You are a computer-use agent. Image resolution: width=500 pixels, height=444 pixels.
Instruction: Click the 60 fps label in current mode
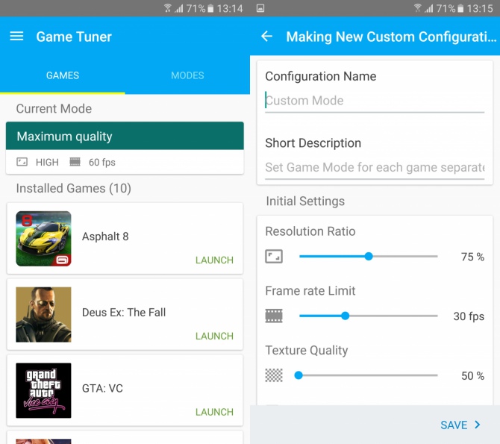102,162
